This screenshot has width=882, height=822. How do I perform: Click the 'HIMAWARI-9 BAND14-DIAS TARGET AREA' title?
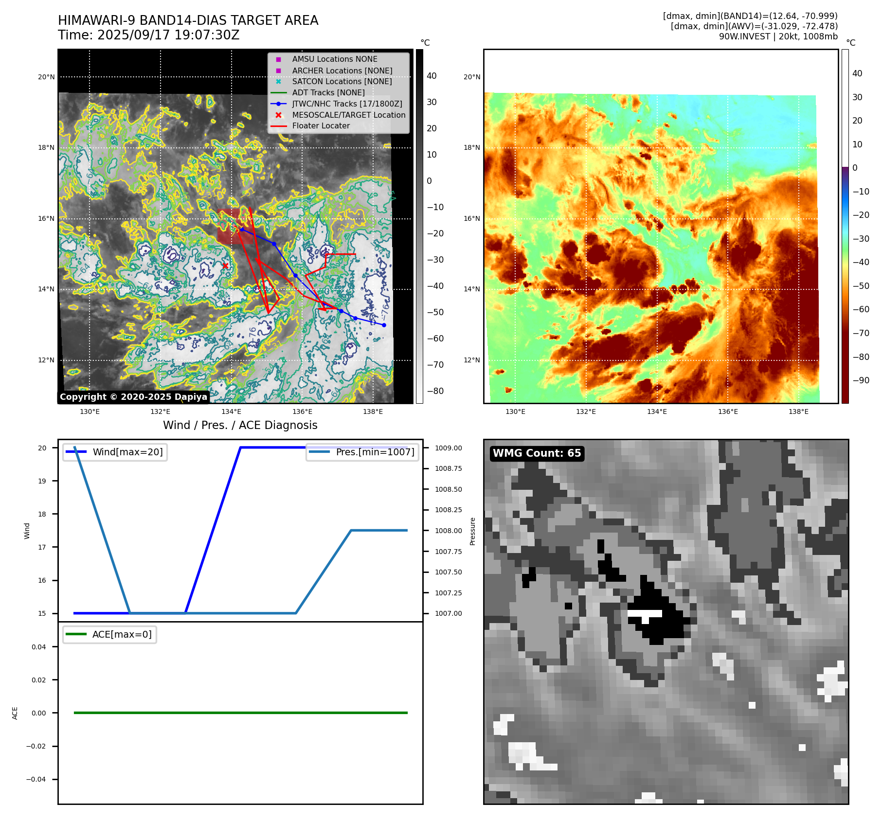tap(188, 20)
